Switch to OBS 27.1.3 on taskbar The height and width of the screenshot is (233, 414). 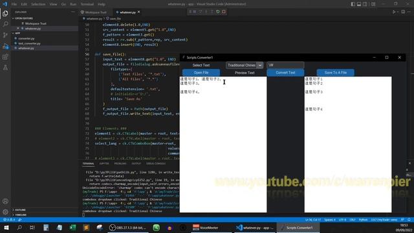point(128,227)
